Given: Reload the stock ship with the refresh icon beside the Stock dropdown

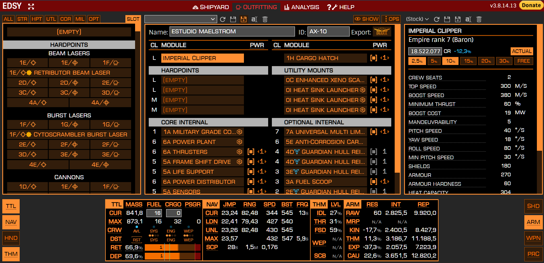Looking at the screenshot, I should 437,19.
